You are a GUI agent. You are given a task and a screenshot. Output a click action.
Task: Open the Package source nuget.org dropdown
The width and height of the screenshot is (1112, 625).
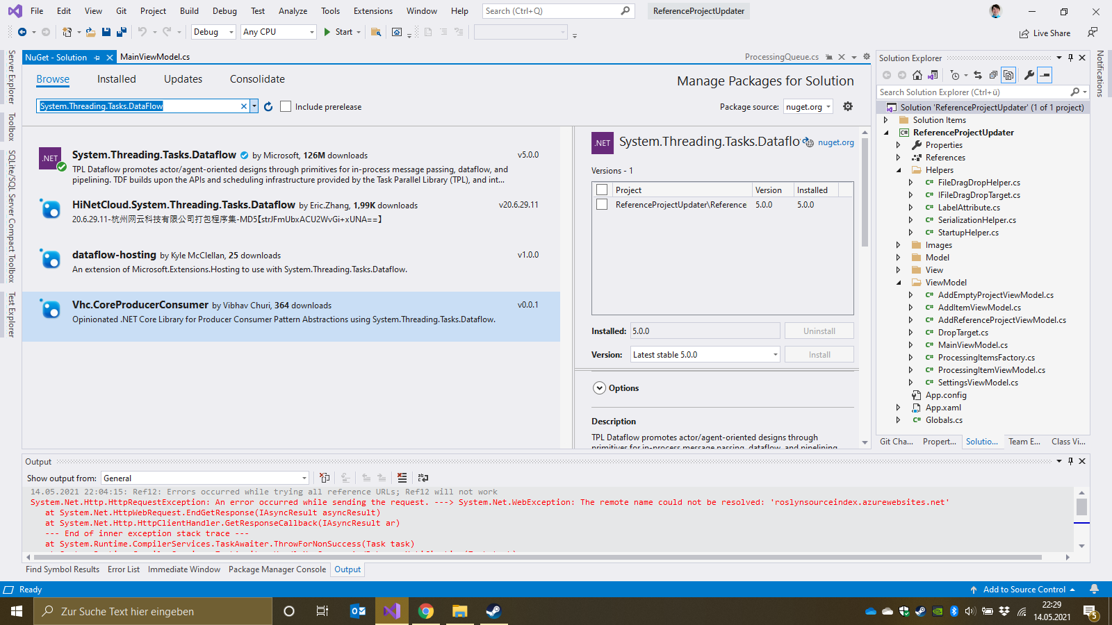[808, 106]
